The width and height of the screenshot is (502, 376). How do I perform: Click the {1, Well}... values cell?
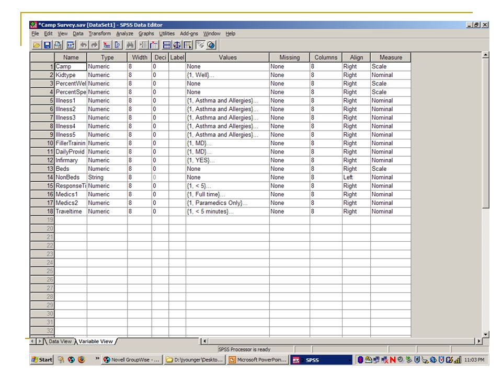pyautogui.click(x=227, y=75)
